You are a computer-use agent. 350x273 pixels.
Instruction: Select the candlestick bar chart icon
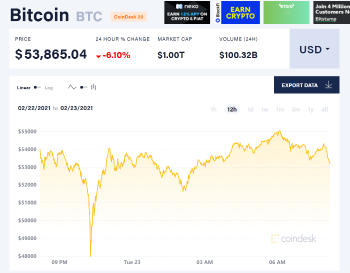coord(93,87)
